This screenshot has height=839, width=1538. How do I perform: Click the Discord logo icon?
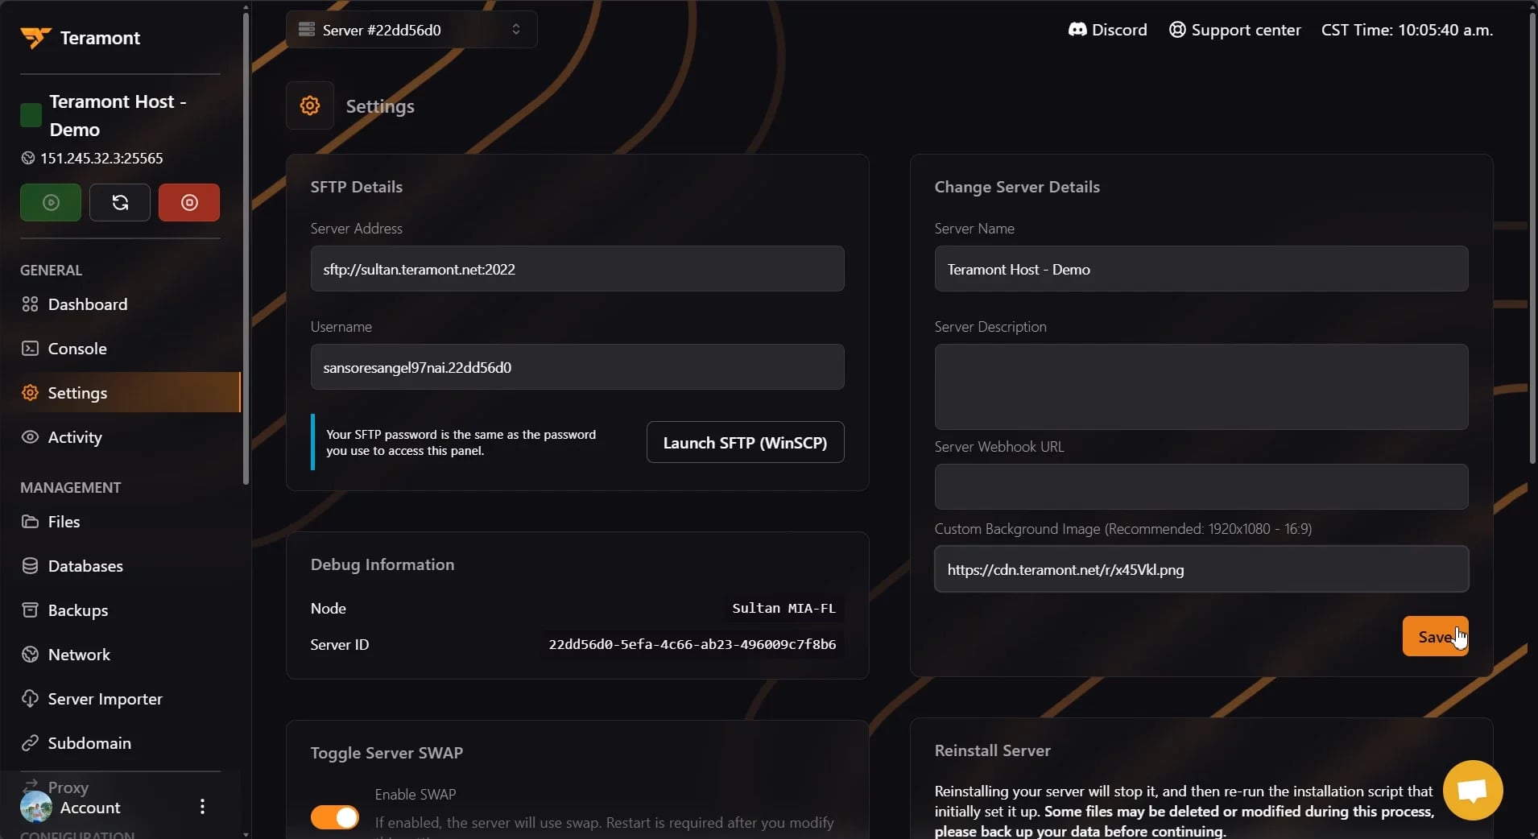[1077, 30]
